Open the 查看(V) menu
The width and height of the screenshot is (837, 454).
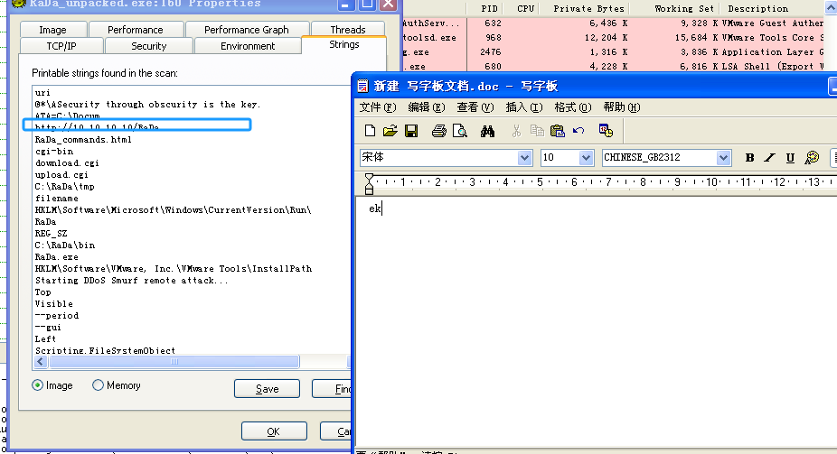[475, 107]
